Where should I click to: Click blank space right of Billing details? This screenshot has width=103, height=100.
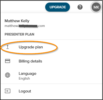pyautogui.click(x=71, y=61)
